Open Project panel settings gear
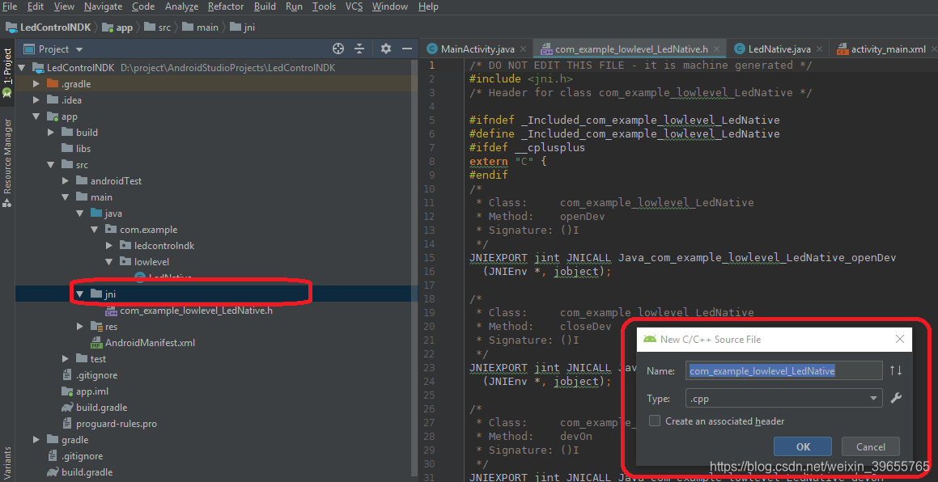This screenshot has width=938, height=482. pos(386,49)
